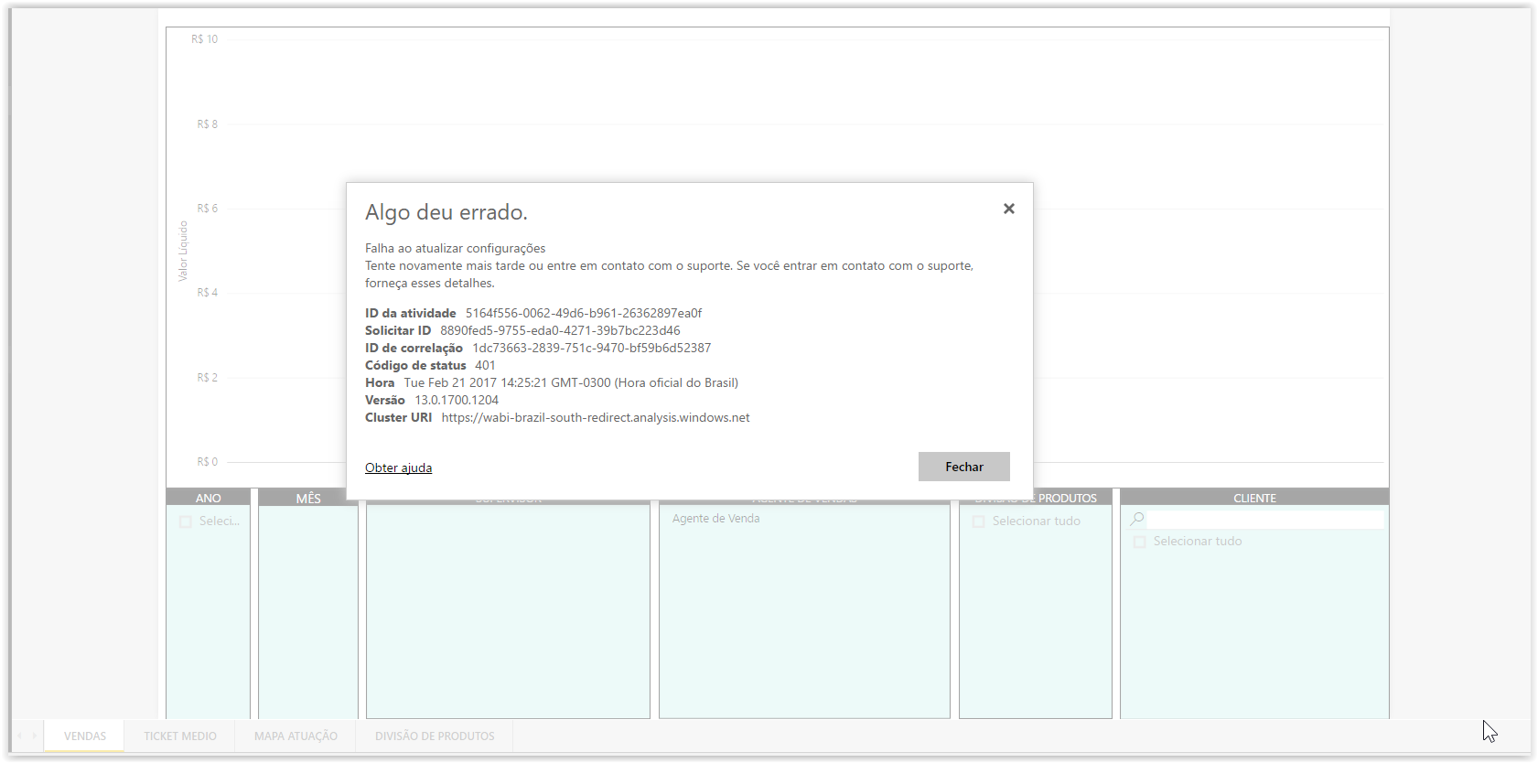The width and height of the screenshot is (1538, 763).
Task: Toggle the 'Seleci...' checkbox in the ANO slicer
Action: point(186,521)
